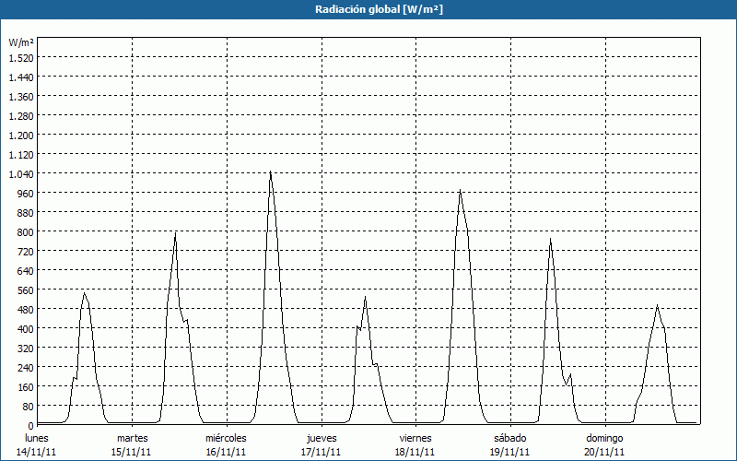Select the 0 y-axis value
Screen dimensions: 737x461
pyautogui.click(x=31, y=425)
